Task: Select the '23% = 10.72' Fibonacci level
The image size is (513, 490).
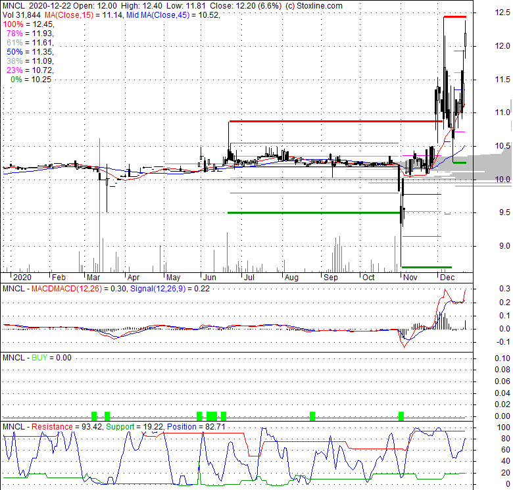Action: click(30, 70)
